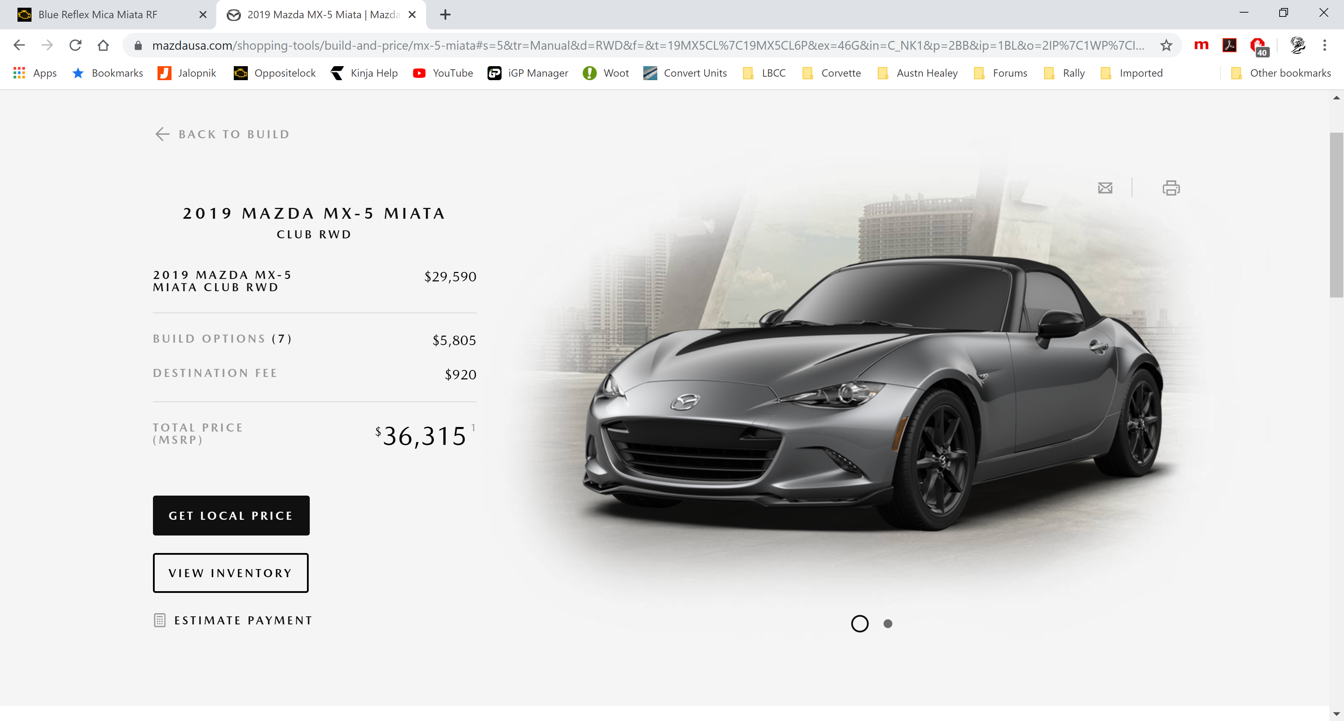The height and width of the screenshot is (721, 1344).
Task: Open the extension with the 40 badge
Action: (1259, 47)
